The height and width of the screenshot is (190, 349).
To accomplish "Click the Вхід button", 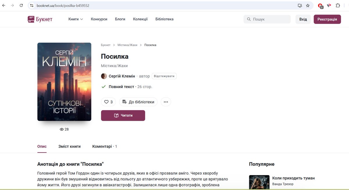I will pos(303,19).
